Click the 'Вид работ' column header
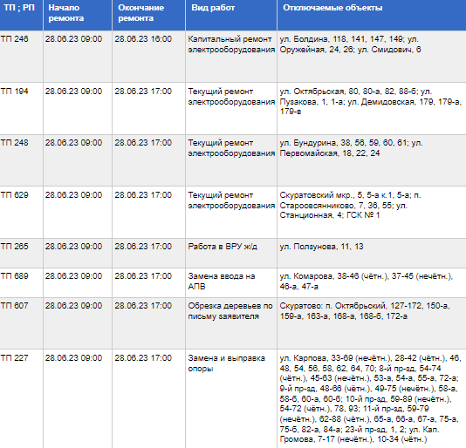This screenshot has height=448, width=466. click(231, 15)
